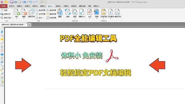Click the Move Pages (移动页面) button
185x104 pixels.
coord(40,10)
